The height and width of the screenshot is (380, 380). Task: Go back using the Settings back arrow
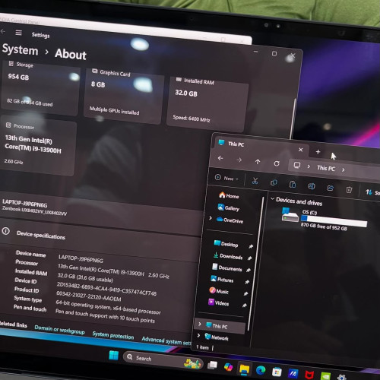[3, 31]
